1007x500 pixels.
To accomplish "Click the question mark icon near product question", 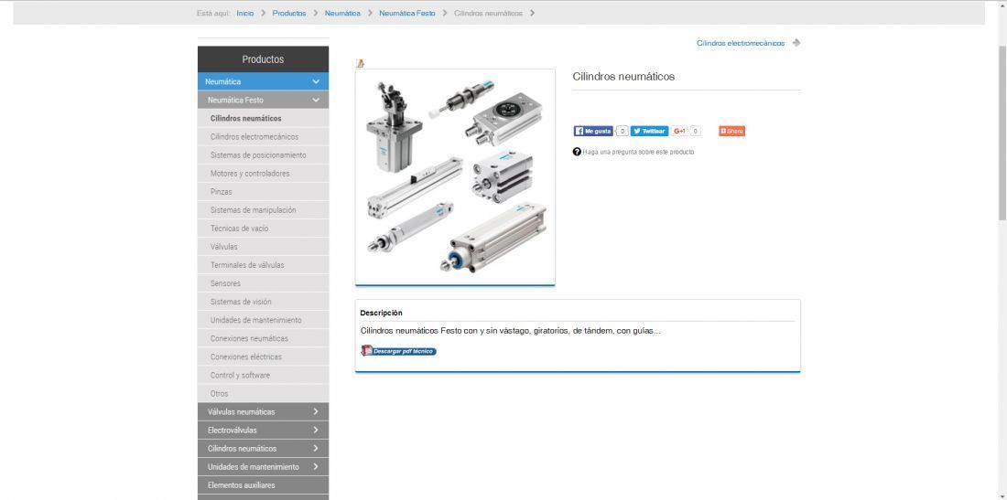I will tap(577, 152).
